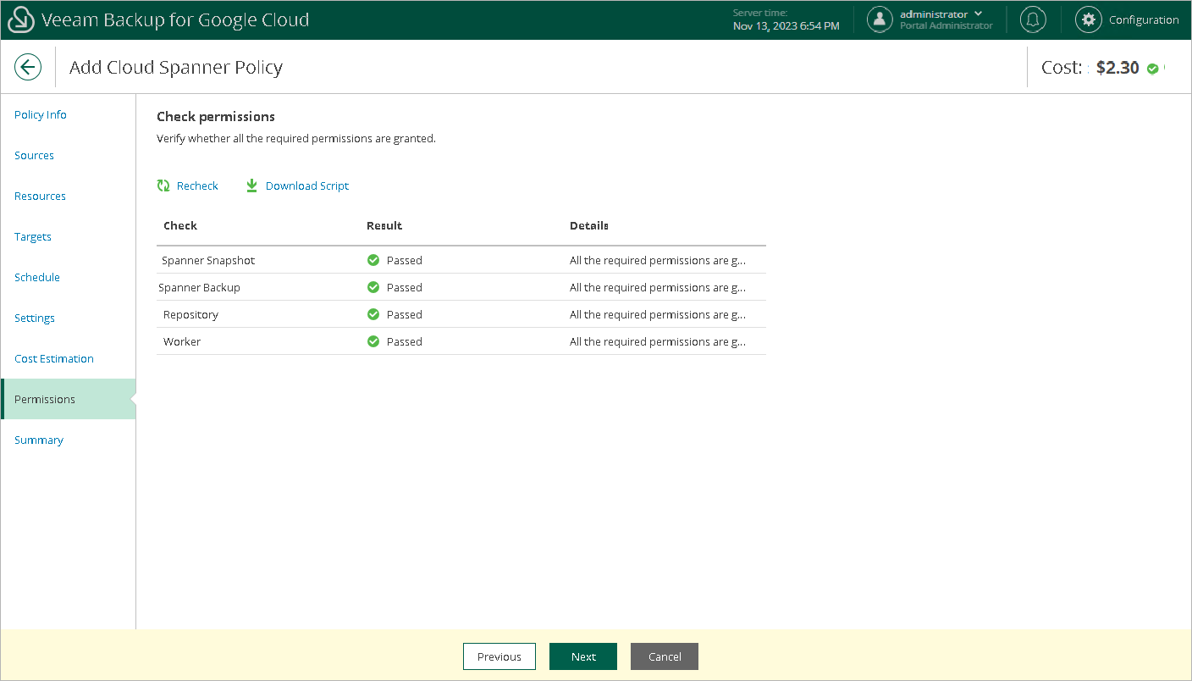Click Passed check icon for Worker

tap(373, 341)
